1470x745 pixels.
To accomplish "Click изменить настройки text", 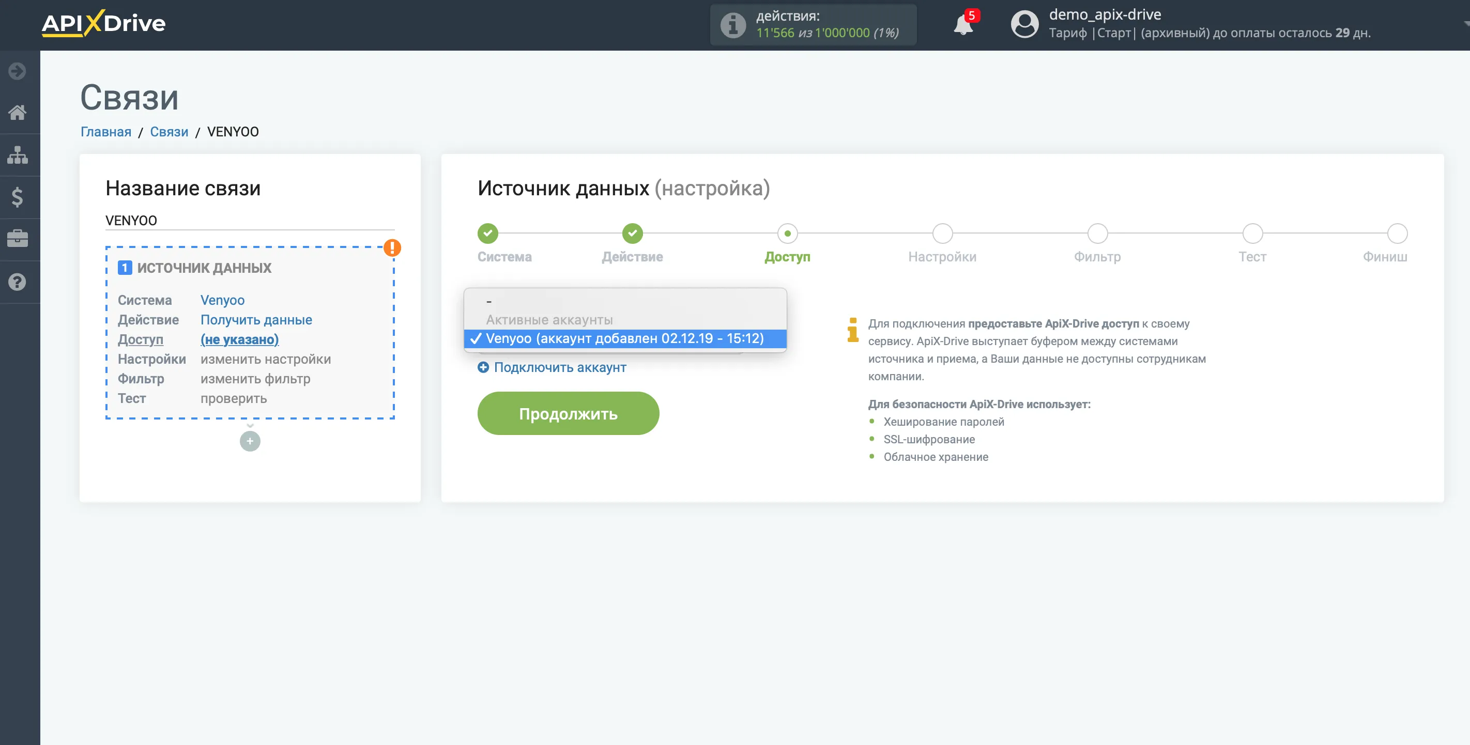I will (x=265, y=359).
